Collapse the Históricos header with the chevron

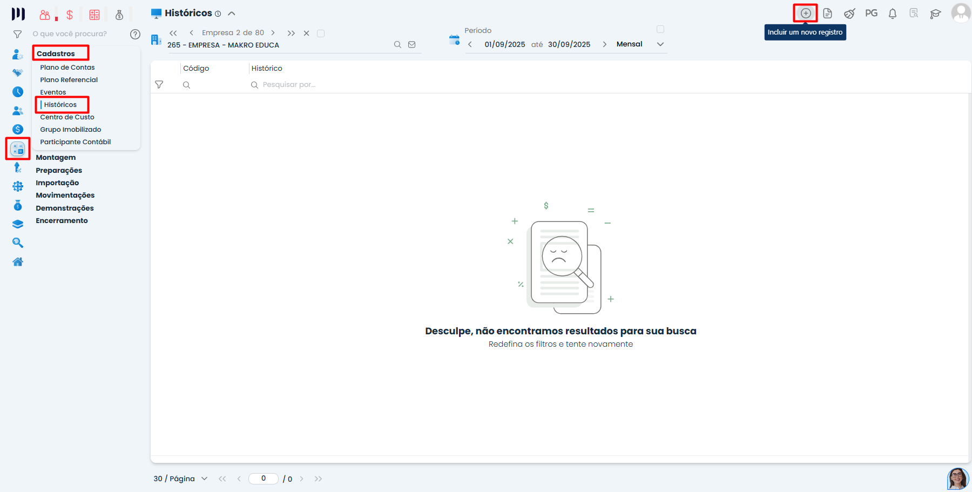pyautogui.click(x=232, y=14)
